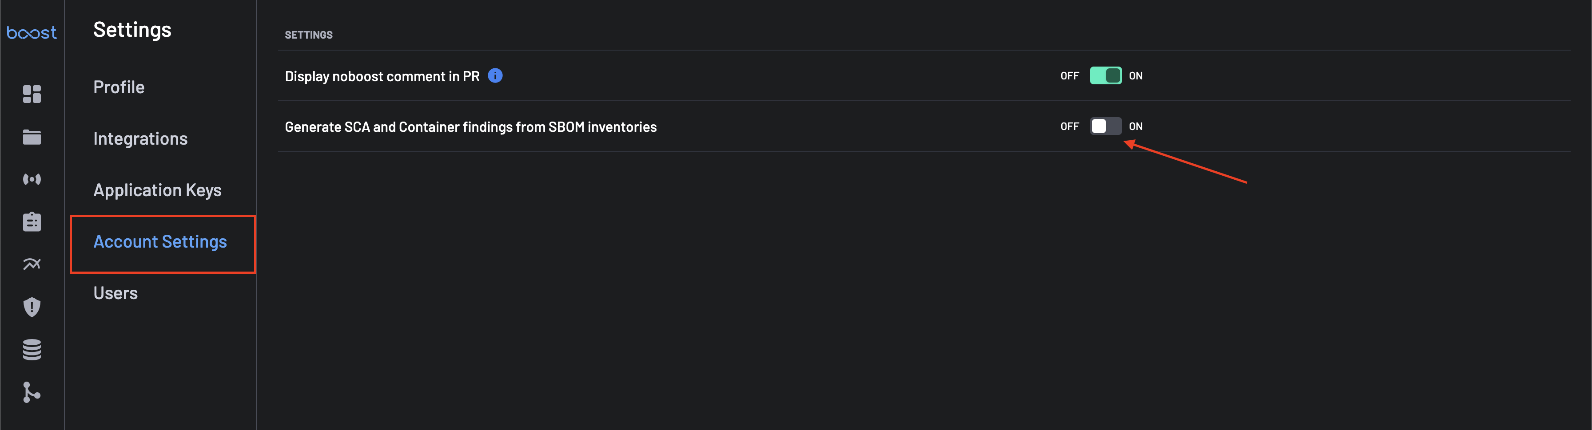Open the database stack icon in sidebar
Screen dimensions: 1592x430
pos(32,350)
